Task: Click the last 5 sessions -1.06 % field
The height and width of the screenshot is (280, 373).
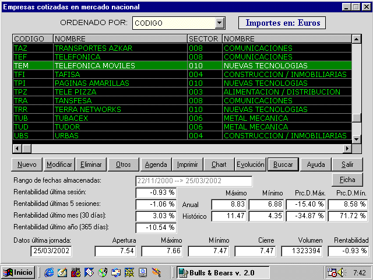Action: pyautogui.click(x=156, y=204)
